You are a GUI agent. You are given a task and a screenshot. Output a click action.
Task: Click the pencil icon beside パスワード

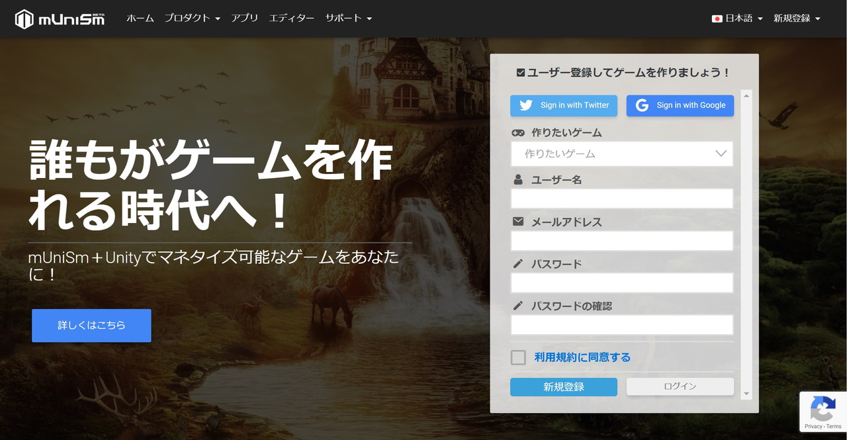coord(518,264)
